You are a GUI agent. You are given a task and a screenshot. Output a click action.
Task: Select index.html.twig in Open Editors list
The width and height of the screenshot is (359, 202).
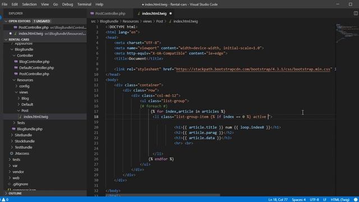[x=45, y=34]
